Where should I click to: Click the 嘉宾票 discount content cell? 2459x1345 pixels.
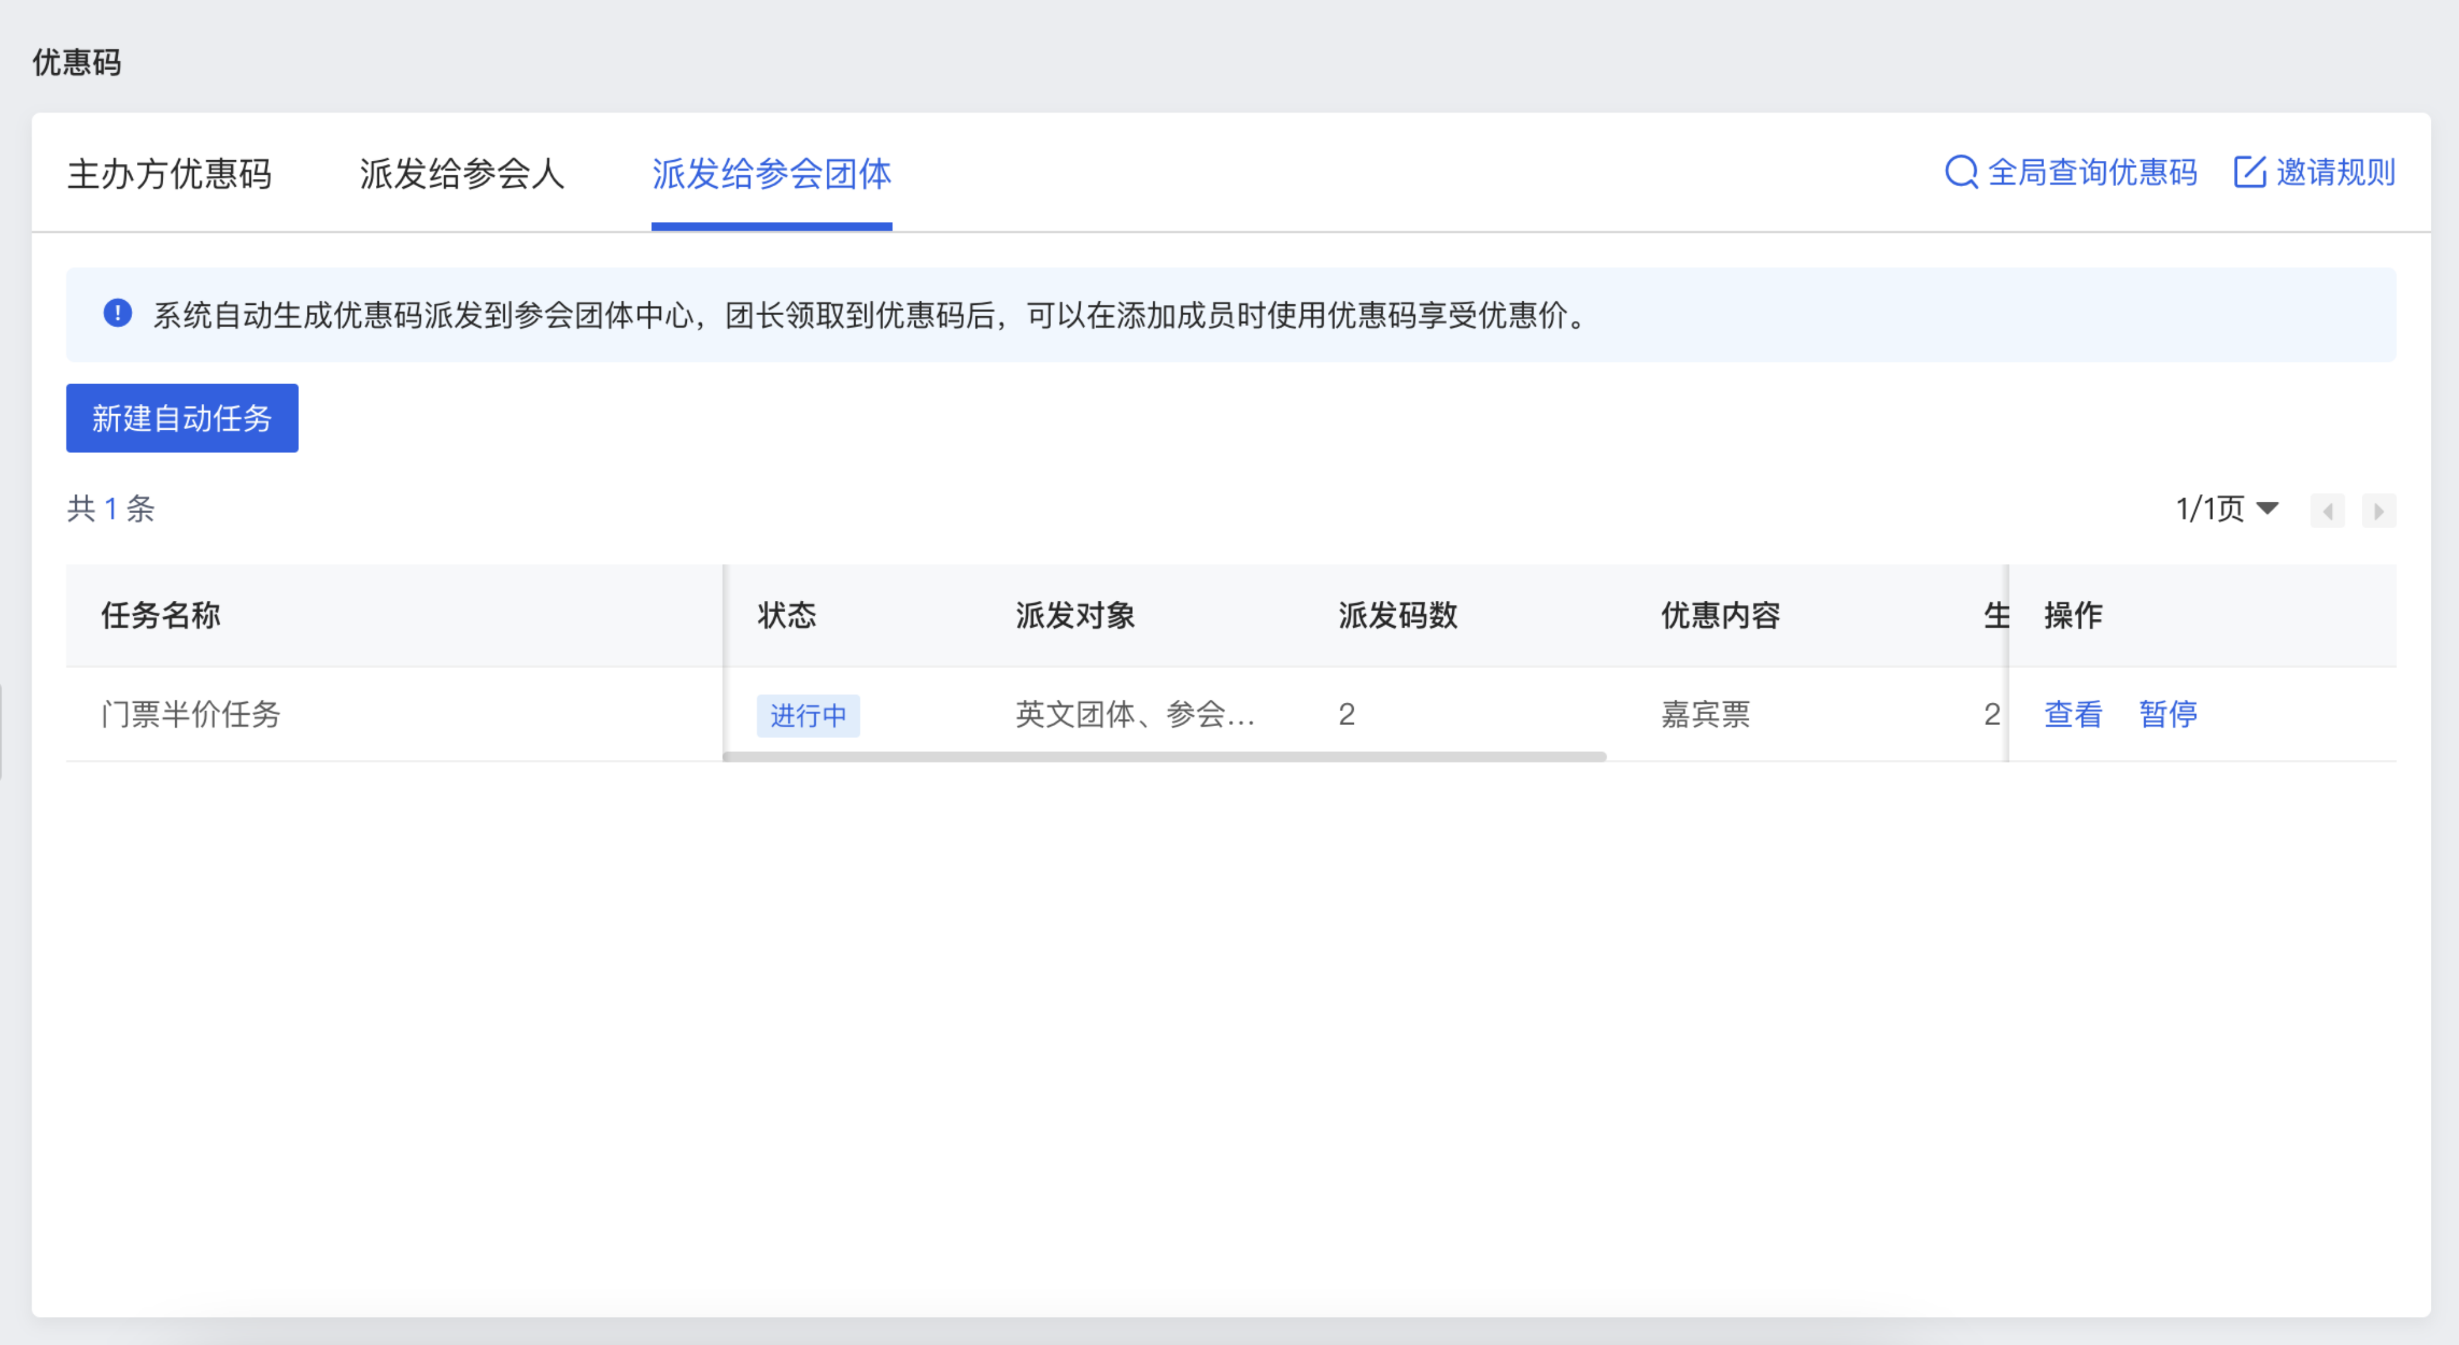(x=1705, y=714)
